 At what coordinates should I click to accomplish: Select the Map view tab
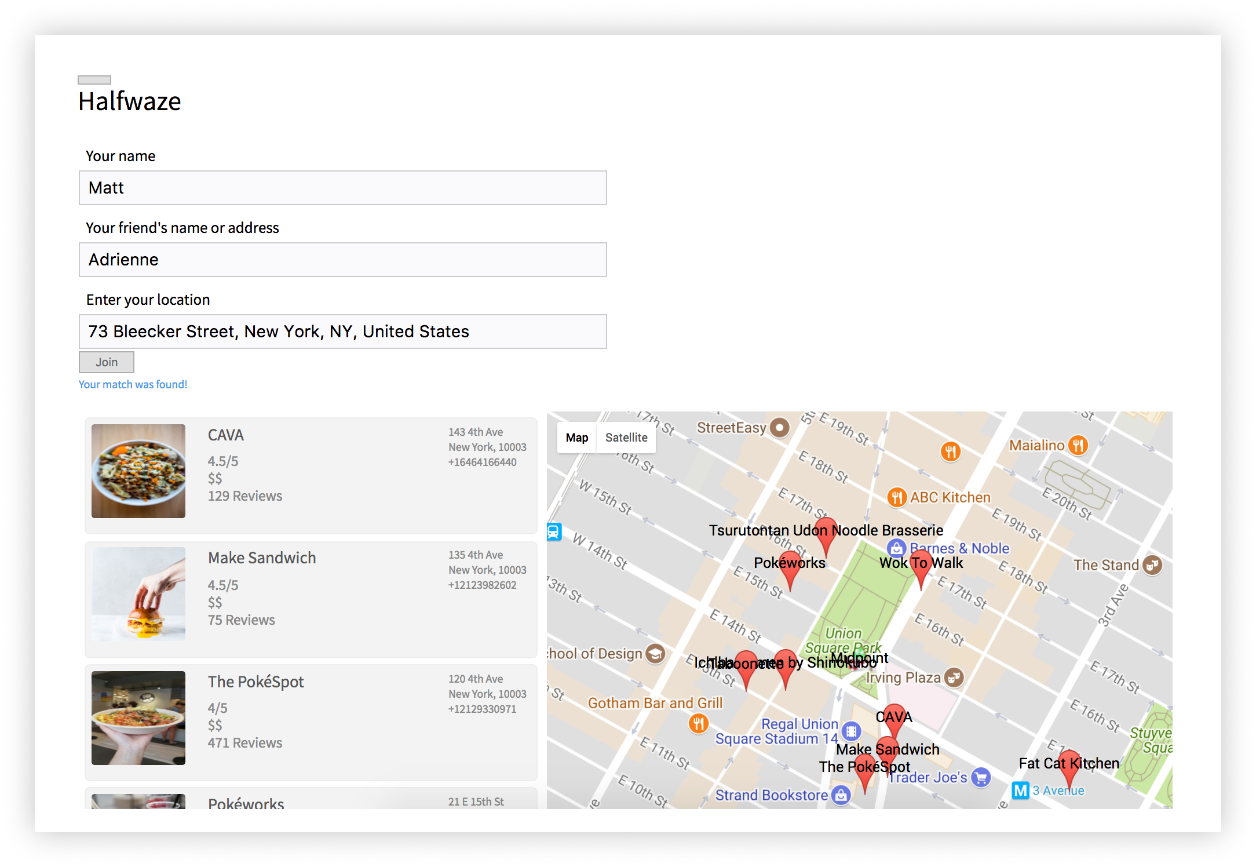coord(577,438)
